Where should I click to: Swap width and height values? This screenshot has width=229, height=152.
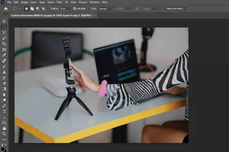pos(137,9)
